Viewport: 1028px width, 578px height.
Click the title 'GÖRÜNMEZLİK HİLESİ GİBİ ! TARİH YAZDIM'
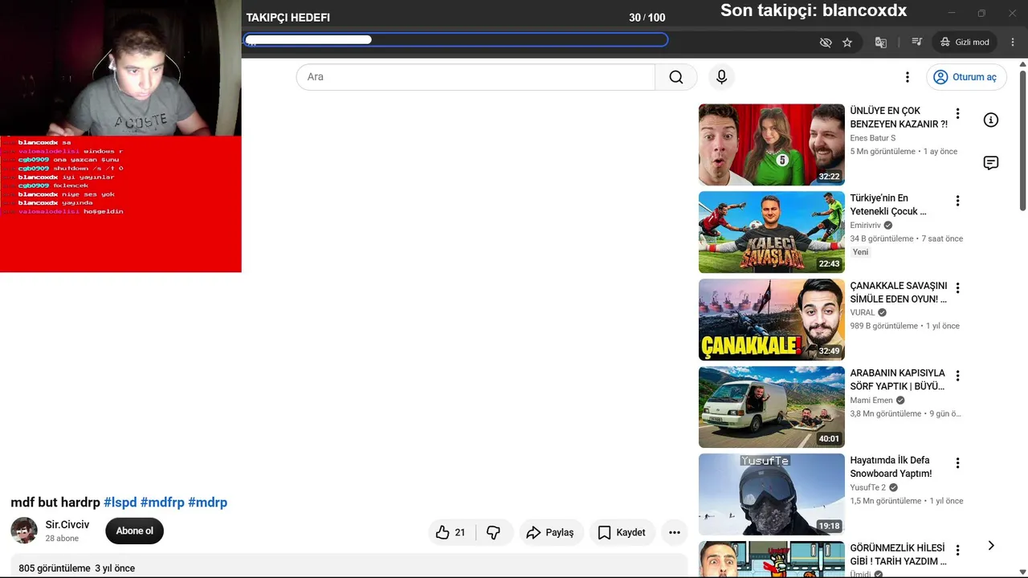[x=898, y=555]
